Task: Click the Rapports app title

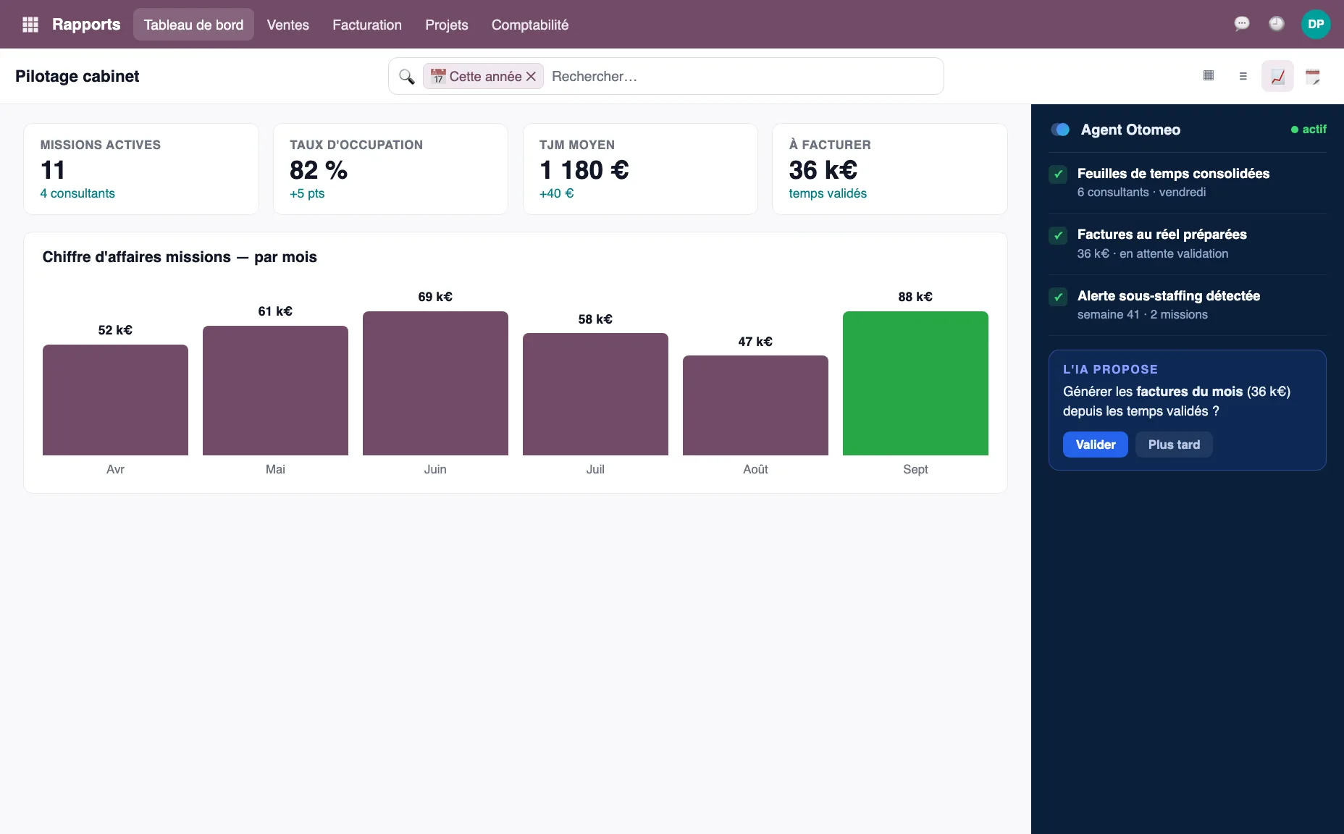Action: (86, 24)
